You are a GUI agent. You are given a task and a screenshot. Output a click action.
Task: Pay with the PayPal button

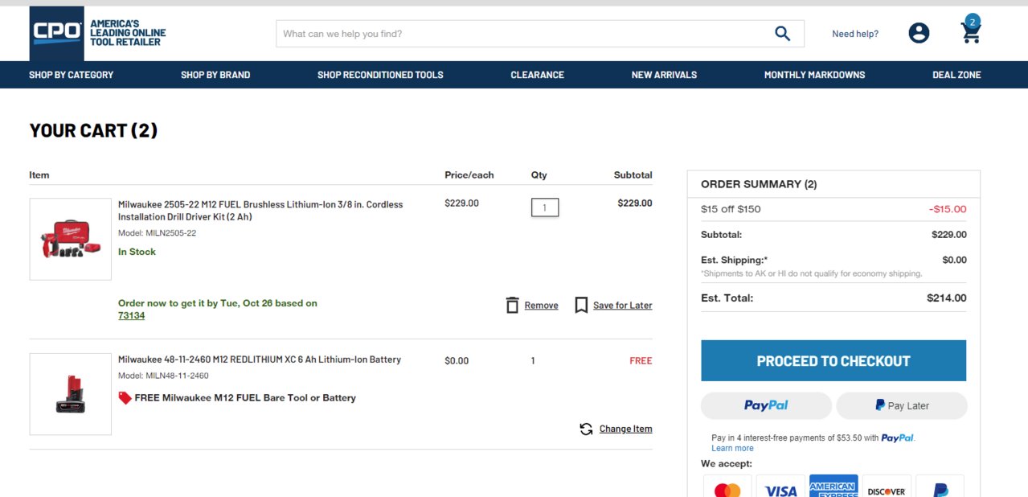point(766,405)
